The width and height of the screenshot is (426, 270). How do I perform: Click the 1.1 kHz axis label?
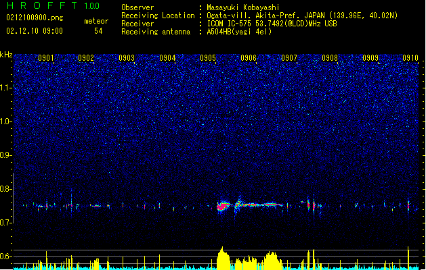(5, 88)
